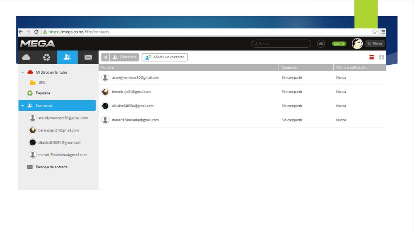Click the green Papelera recycle icon
The width and height of the screenshot is (414, 233).
click(x=30, y=93)
